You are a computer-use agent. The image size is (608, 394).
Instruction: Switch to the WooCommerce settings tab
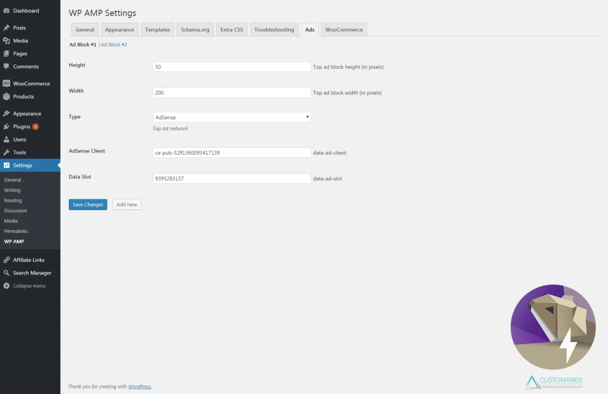click(344, 29)
